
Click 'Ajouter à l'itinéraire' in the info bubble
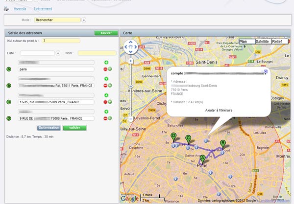click(219, 111)
